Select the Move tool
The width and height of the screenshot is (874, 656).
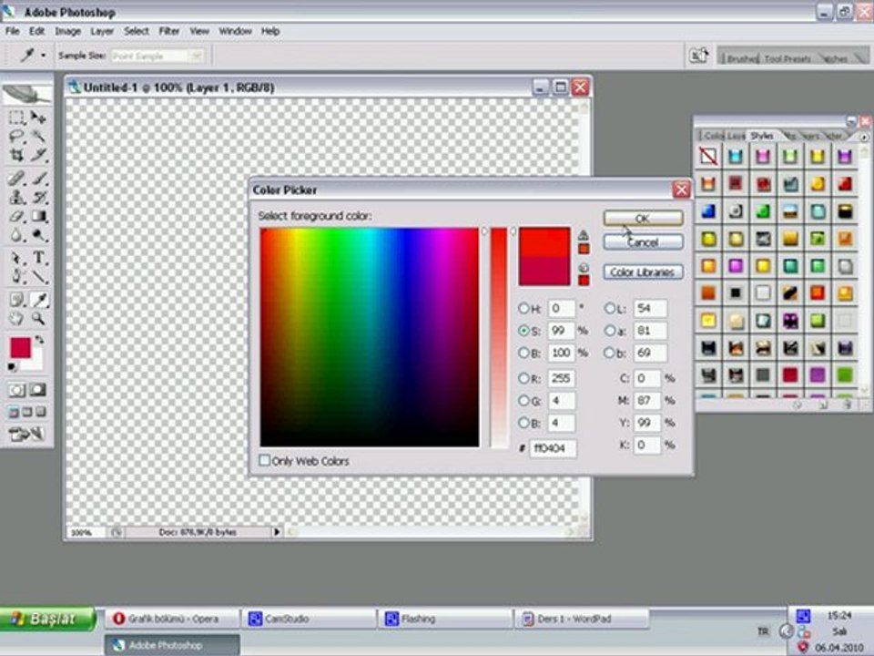pos(38,118)
